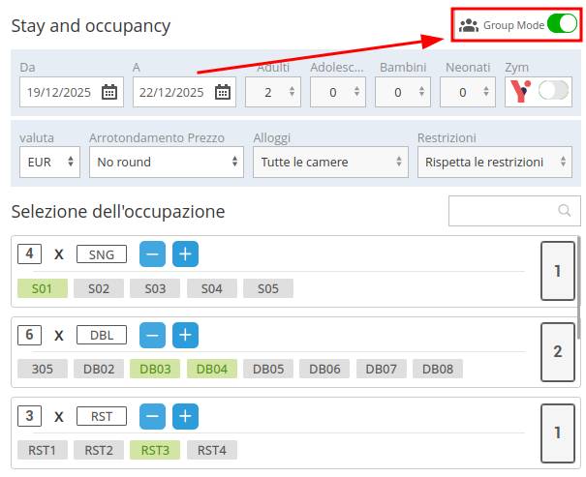This screenshot has width=586, height=477.
Task: Open the Restrizioni dropdown
Action: 494,163
